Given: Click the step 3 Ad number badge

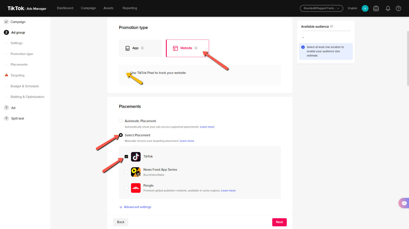Looking at the screenshot, I should click(x=6, y=107).
